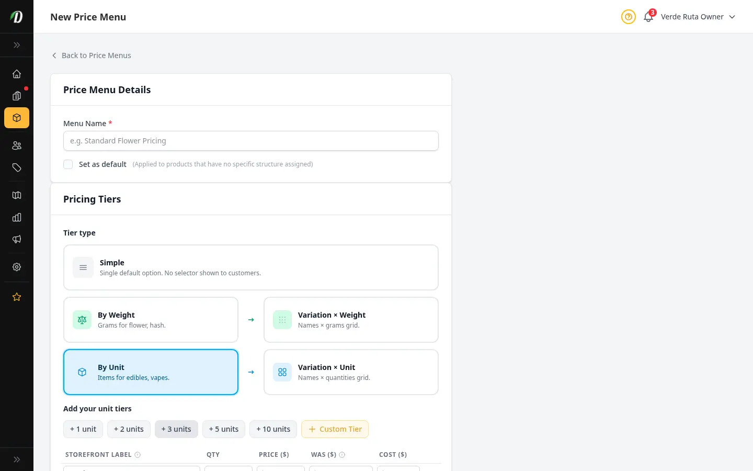Expand the sidebar using top double-chevron
Image resolution: width=753 pixels, height=471 pixels.
pyautogui.click(x=17, y=45)
